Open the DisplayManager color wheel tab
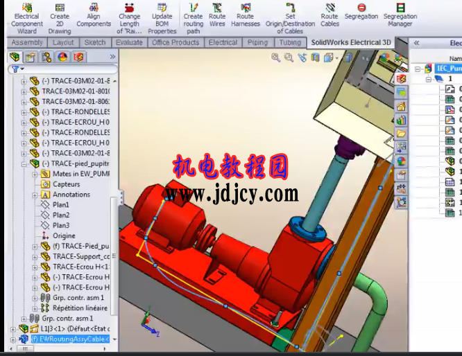The height and width of the screenshot is (356, 462). 62,57
